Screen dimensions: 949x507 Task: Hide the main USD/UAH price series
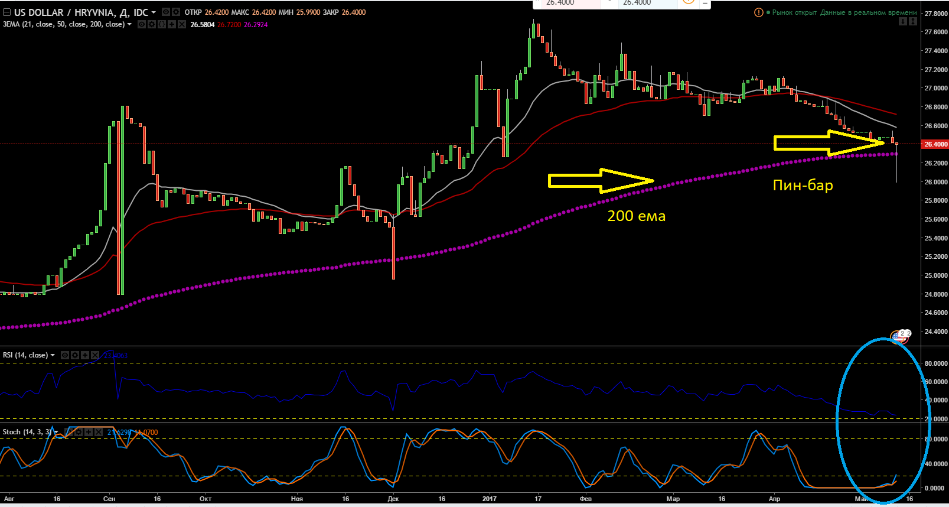pos(166,12)
